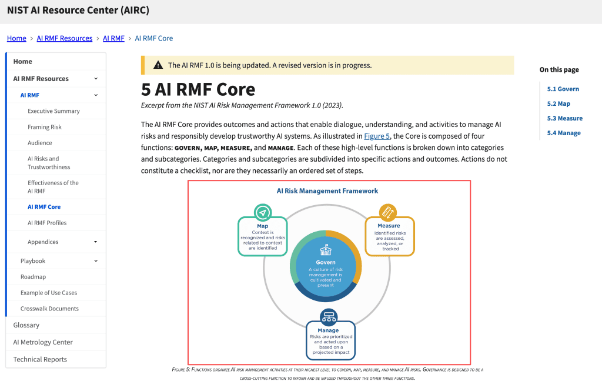Viewport: 602px width, 388px height.
Task: Click the Manage hierarchy icon in the diagram
Action: click(x=329, y=317)
